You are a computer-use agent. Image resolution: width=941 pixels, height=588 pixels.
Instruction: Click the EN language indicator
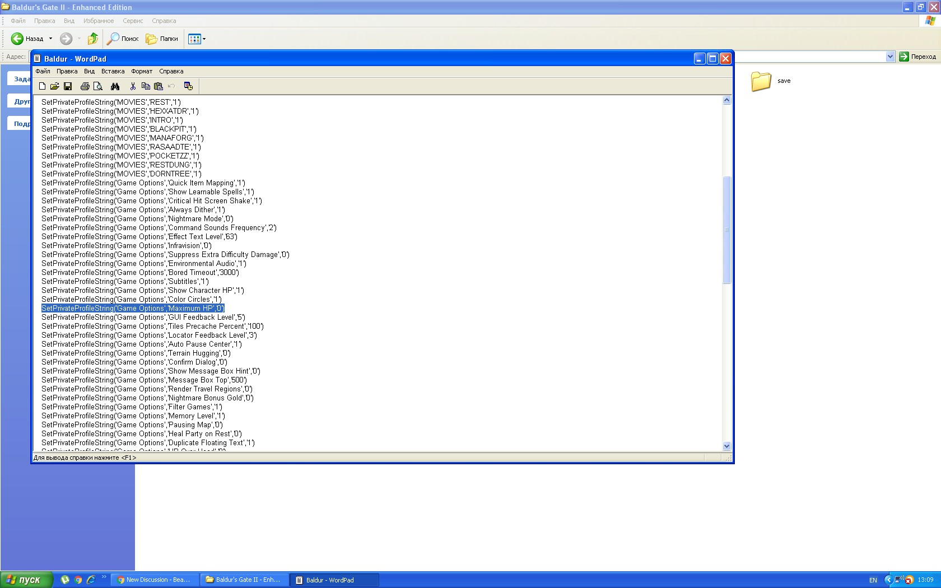(x=873, y=580)
